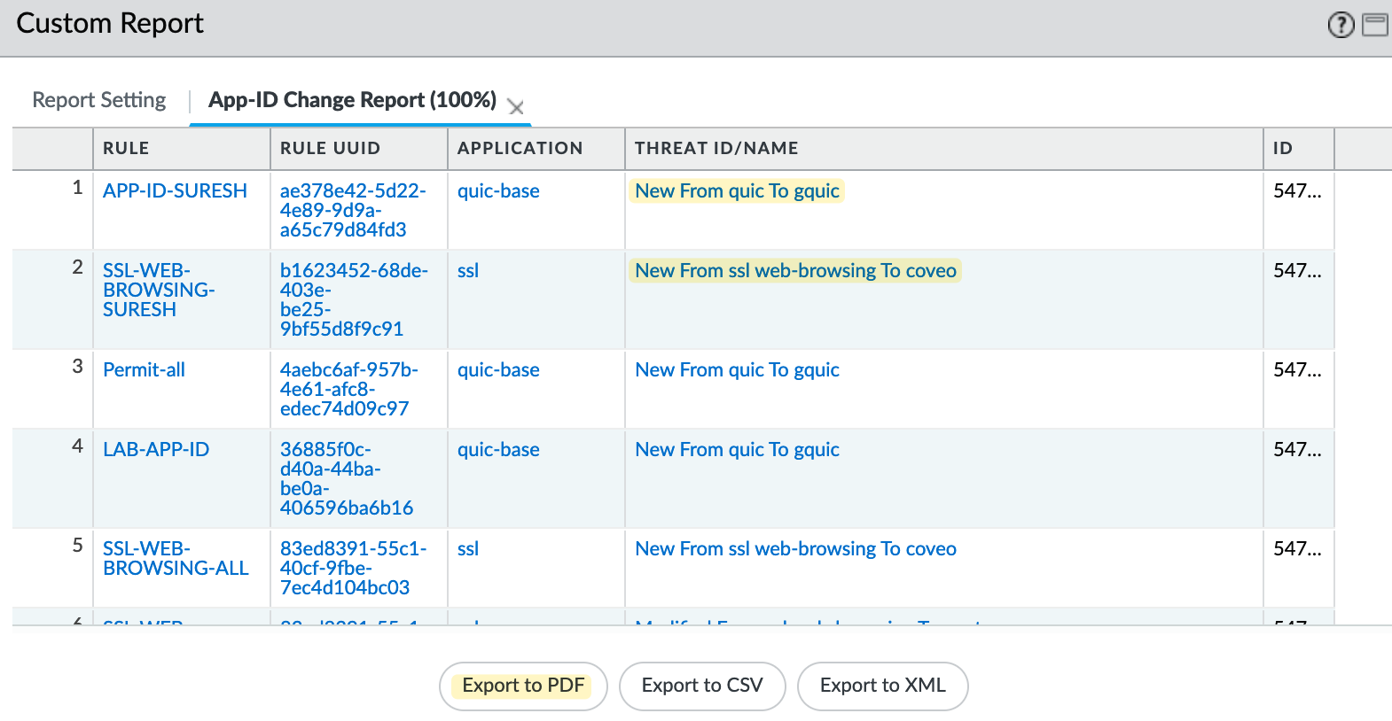Open the LAB-APP-ID rule link
This screenshot has width=1392, height=721.
click(156, 450)
